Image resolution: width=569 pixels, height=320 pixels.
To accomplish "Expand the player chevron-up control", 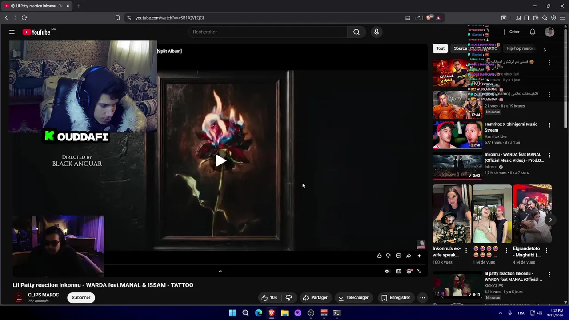I will 220,271.
